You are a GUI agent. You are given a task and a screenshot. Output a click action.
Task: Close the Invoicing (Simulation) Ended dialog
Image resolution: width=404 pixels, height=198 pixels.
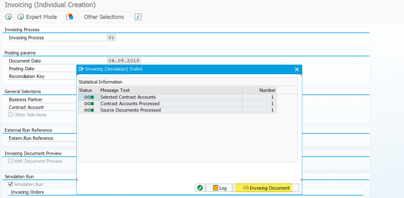click(296, 69)
